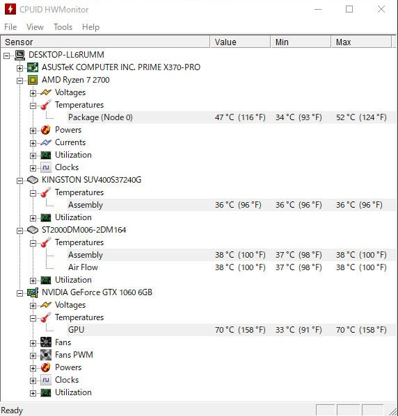Click the Value column header

tap(240, 42)
